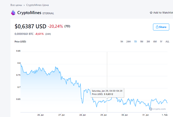Image resolution: width=173 pixels, height=117 pixels.
Task: Click the 30. Jan axis label
Action: click(x=125, y=115)
